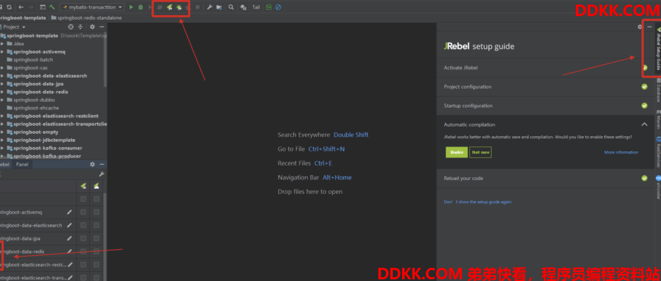This screenshot has height=281, width=661.
Task: Open JRebel panel gear settings
Action: pyautogui.click(x=92, y=164)
